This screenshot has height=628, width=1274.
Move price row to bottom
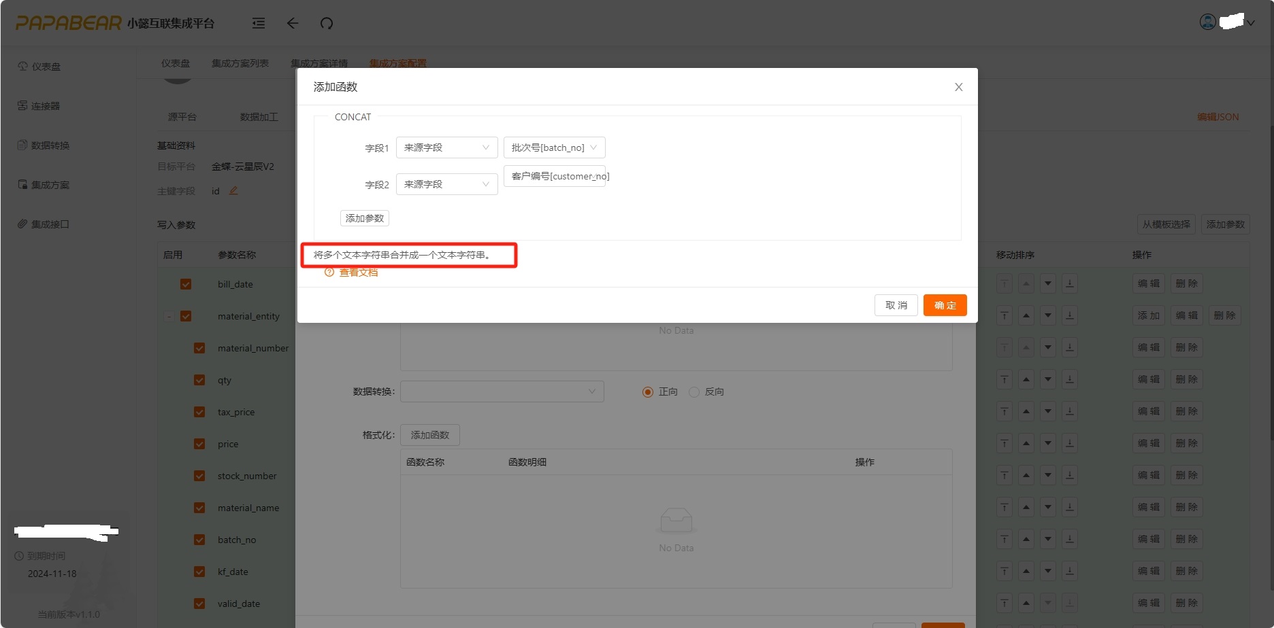pos(1070,443)
